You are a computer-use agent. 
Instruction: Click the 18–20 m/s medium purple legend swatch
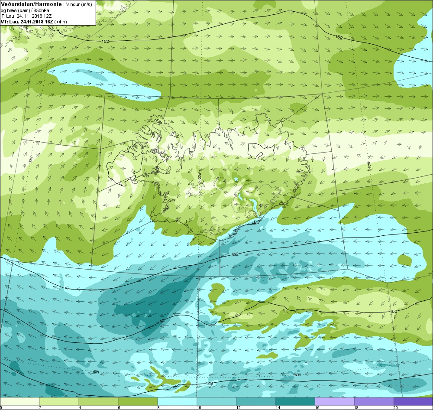(374, 401)
